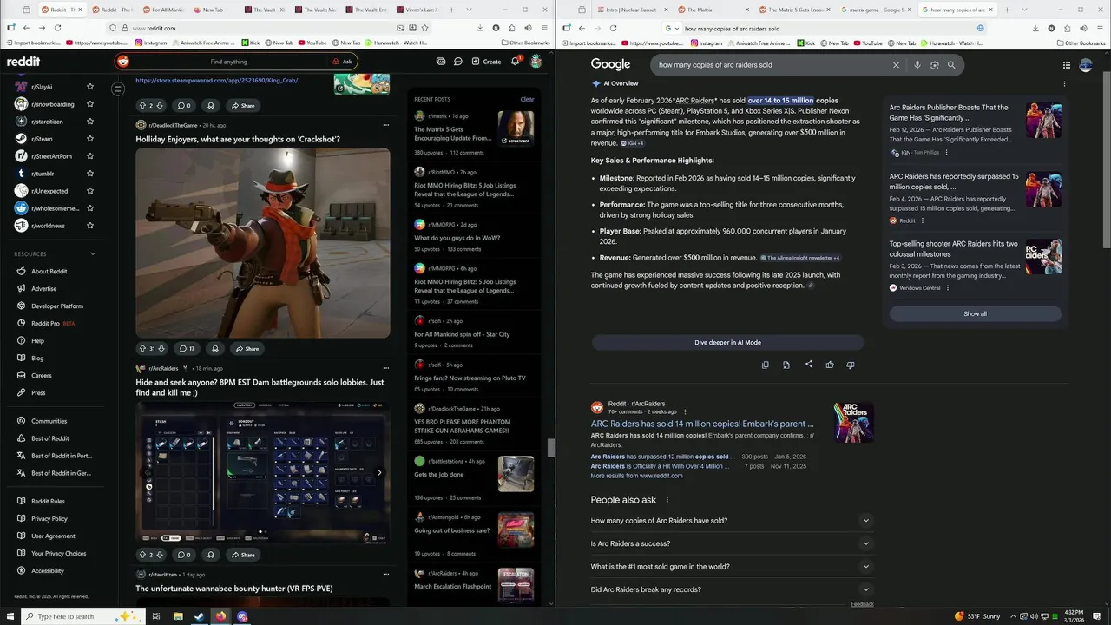This screenshot has width=1111, height=625.
Task: Open Reddit user avatar menu
Action: click(x=536, y=62)
